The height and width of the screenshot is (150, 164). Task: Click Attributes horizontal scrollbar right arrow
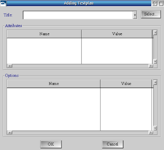point(151,66)
